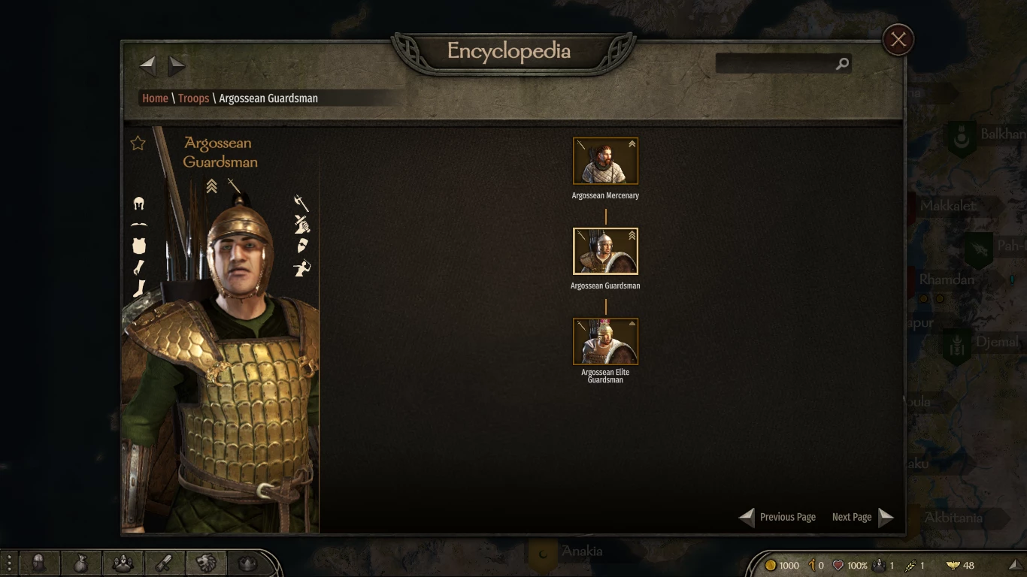Expand the info bar triangle arrow
The image size is (1027, 577).
(1015, 565)
